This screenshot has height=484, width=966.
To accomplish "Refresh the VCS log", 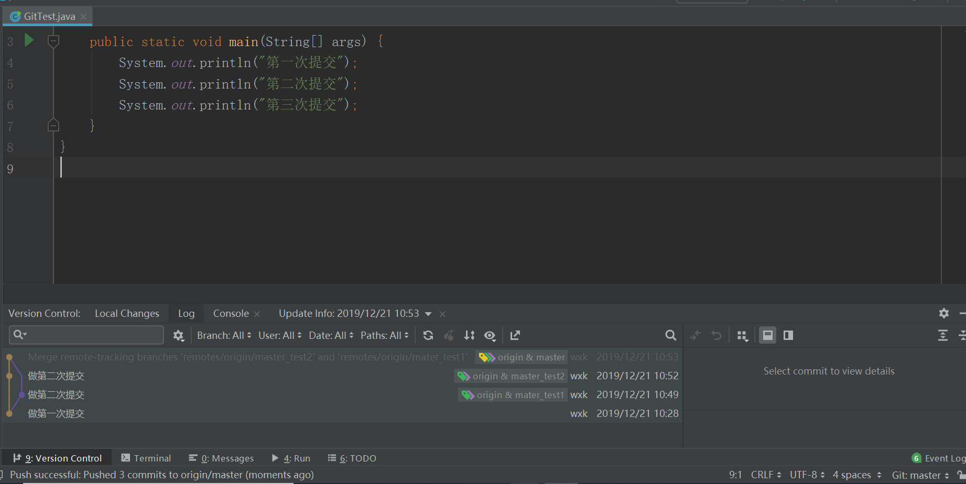I will (428, 335).
